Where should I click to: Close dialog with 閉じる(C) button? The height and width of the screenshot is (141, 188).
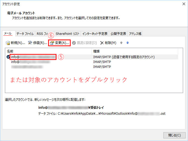[174, 135]
